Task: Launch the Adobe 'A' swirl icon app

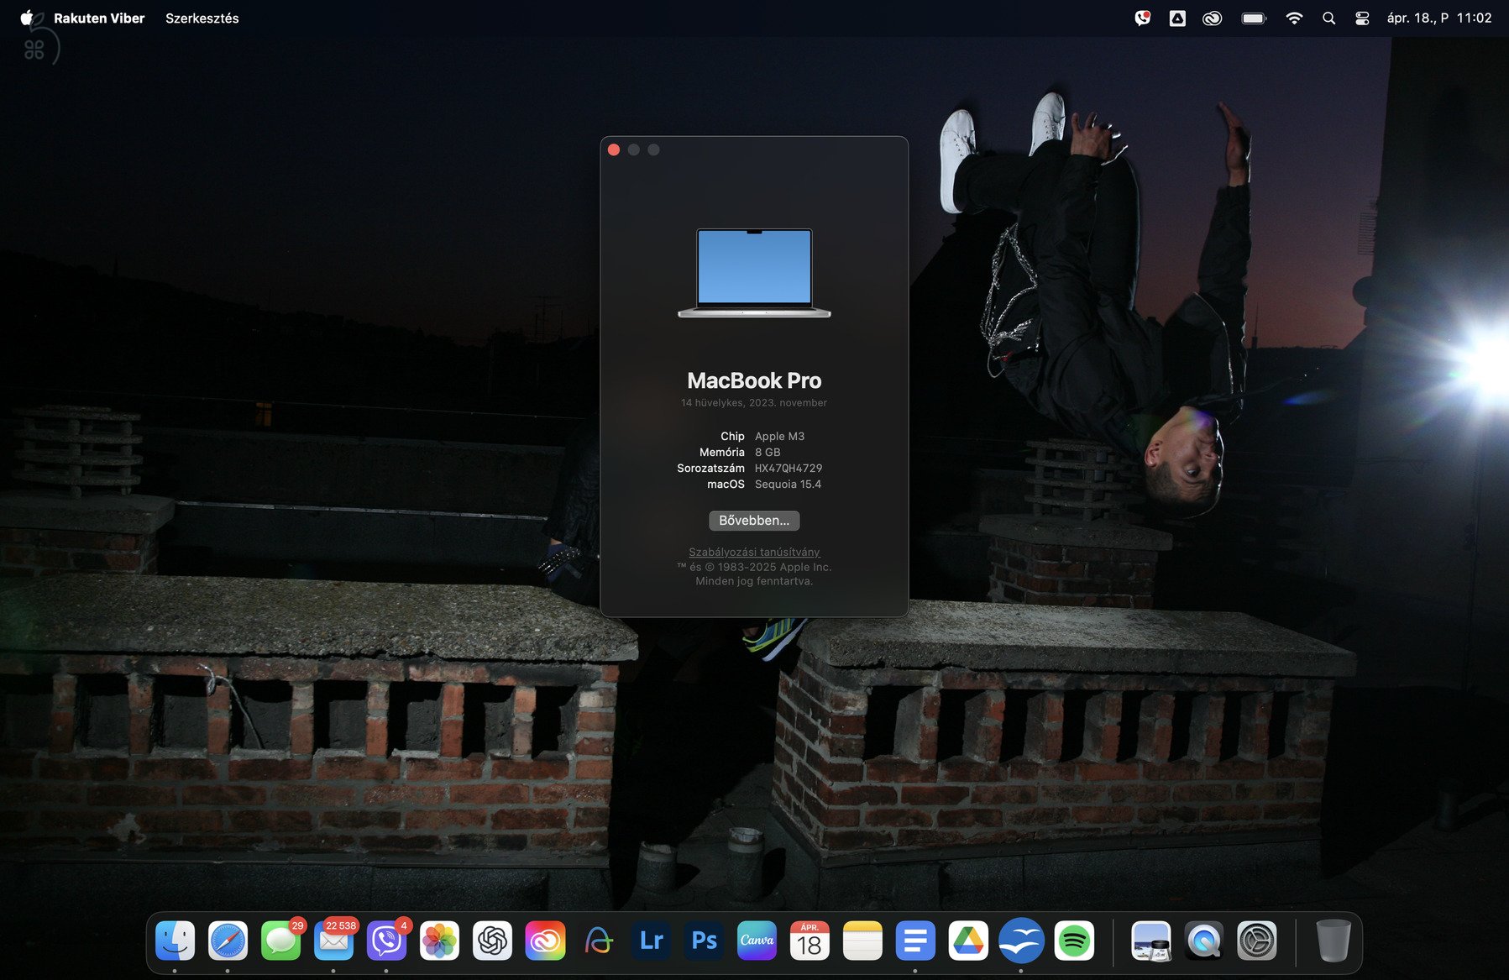Action: 599,941
